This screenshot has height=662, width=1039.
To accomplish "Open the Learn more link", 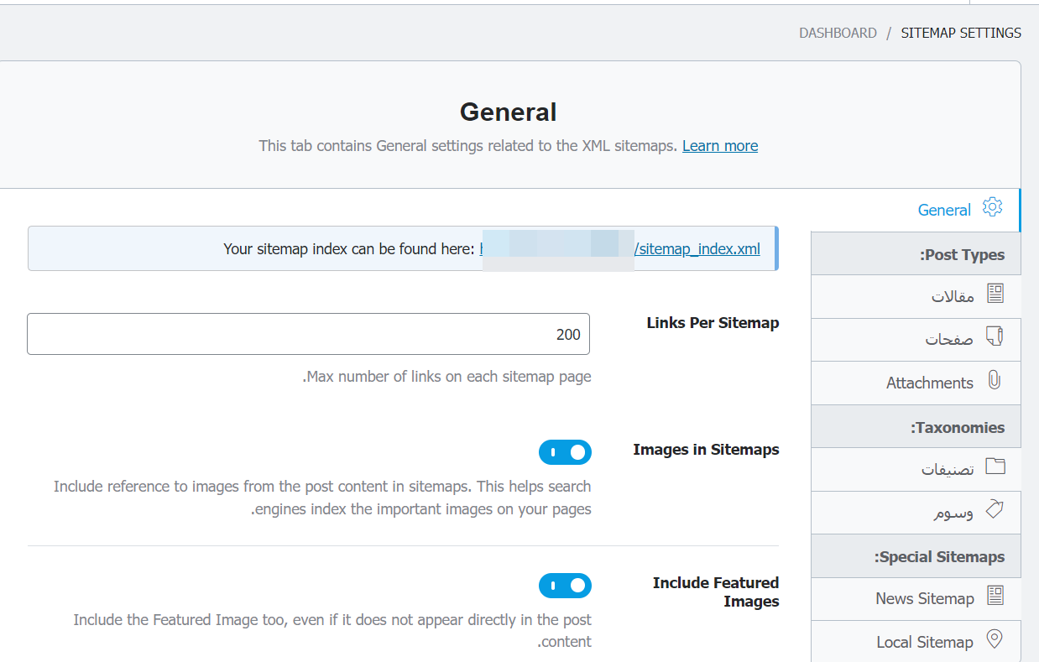I will [x=719, y=146].
